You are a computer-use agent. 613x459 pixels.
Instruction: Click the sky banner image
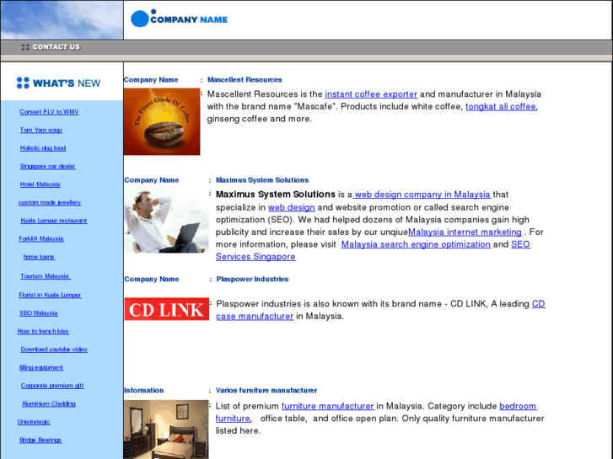(62, 20)
